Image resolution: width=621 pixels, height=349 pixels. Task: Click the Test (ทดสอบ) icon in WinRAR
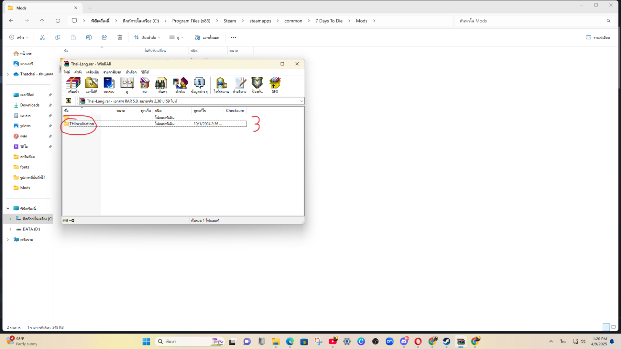[109, 85]
